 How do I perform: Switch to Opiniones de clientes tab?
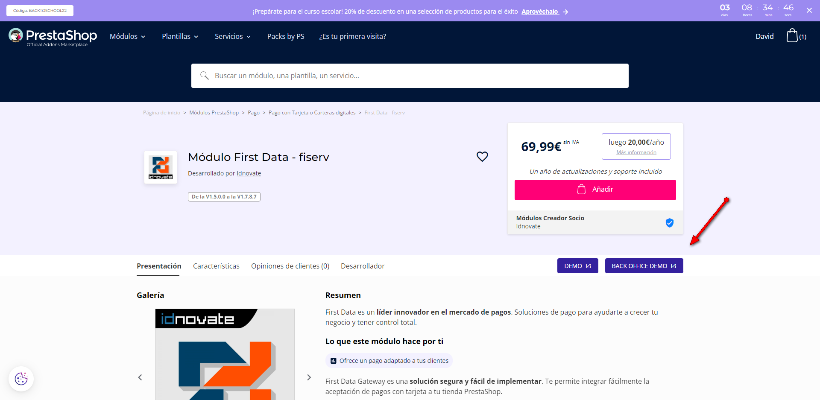(x=290, y=266)
